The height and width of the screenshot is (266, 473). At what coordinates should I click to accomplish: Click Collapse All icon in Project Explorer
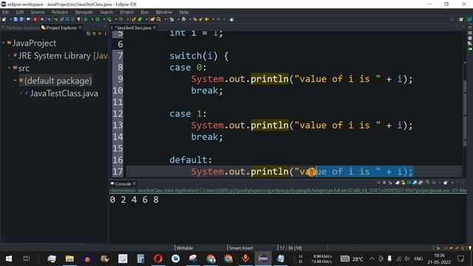[89, 34]
